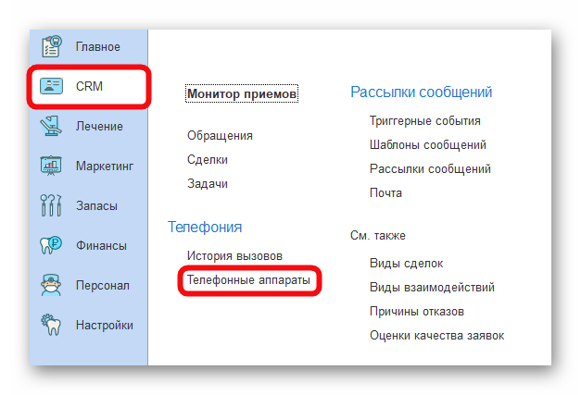
Task: Open the Главное section
Action: pos(98,47)
